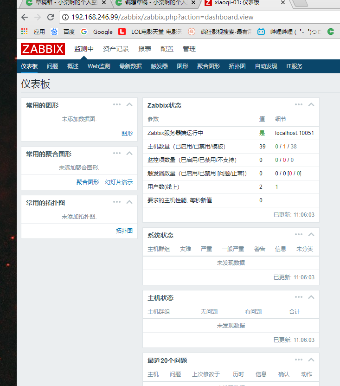Open the 报表 main menu
Image resolution: width=340 pixels, height=386 pixels.
(145, 49)
